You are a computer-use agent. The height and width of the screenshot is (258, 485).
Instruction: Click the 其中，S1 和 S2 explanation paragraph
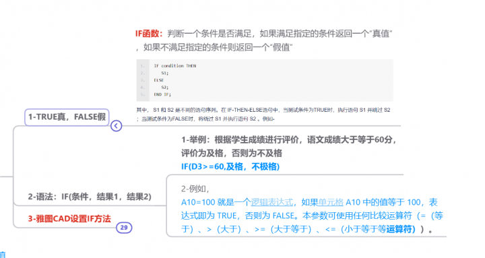(263, 114)
